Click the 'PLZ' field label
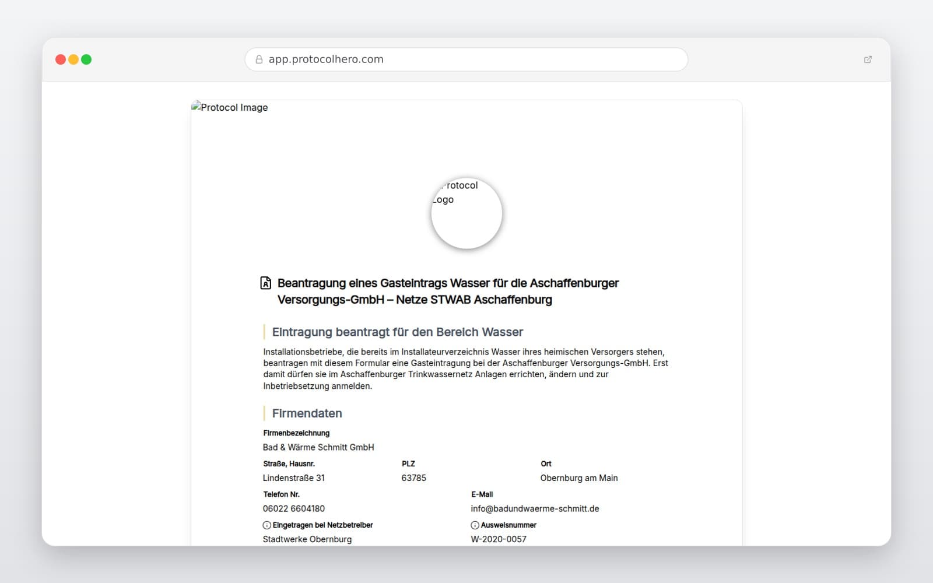The height and width of the screenshot is (583, 933). 408,464
